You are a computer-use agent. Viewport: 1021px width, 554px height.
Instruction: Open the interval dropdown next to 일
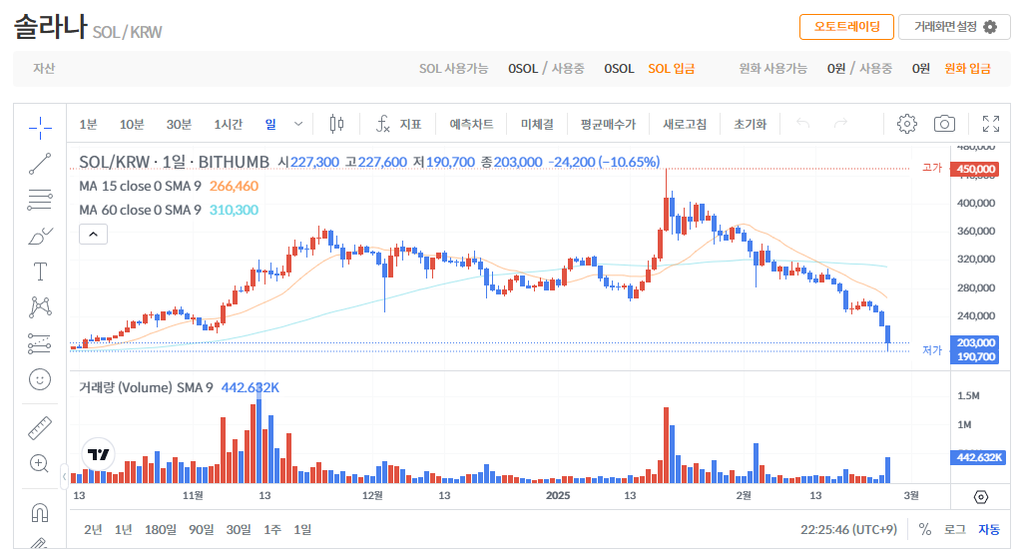click(298, 124)
